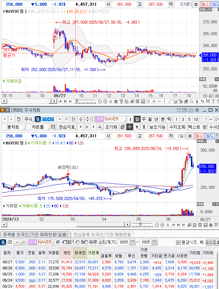Switch to 관심종목 외국인/기관 매매현황 tab
Image resolution: width=219 pixels, height=289 pixels.
click(102, 235)
